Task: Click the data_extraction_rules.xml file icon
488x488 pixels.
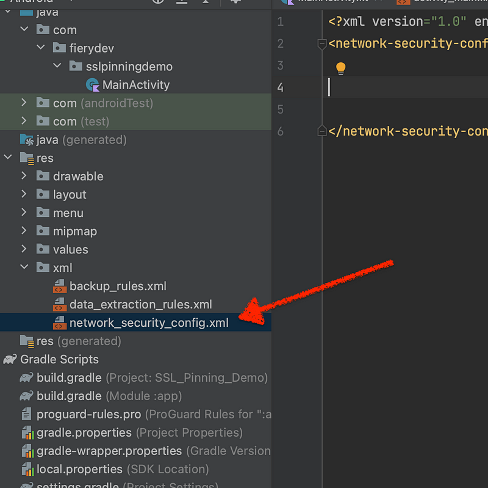Action: click(x=60, y=305)
